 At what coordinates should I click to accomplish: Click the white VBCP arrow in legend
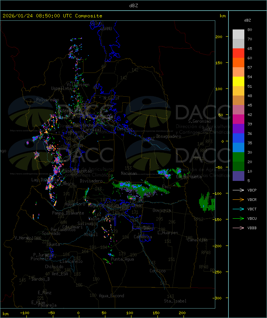[239, 190]
